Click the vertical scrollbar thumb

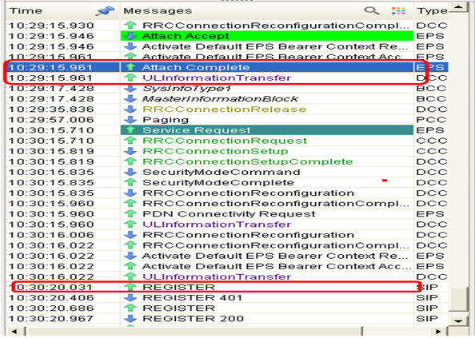(458, 299)
